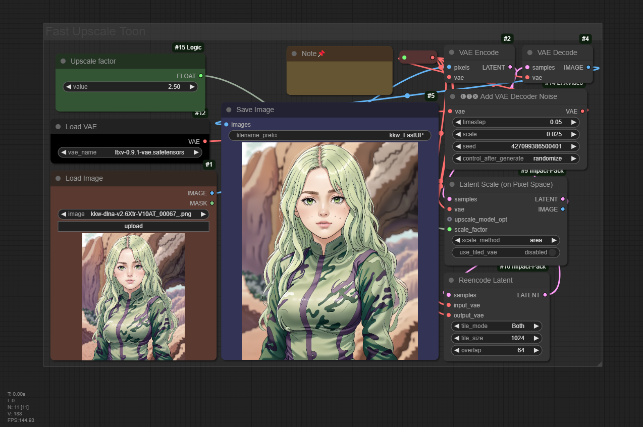The image size is (643, 427).
Task: Open the scale_method dropdown set to area
Action: (505, 240)
